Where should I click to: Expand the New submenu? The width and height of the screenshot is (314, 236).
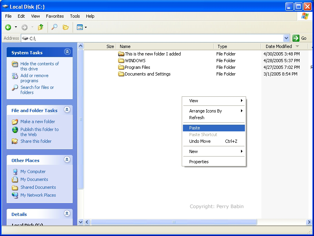(214, 151)
